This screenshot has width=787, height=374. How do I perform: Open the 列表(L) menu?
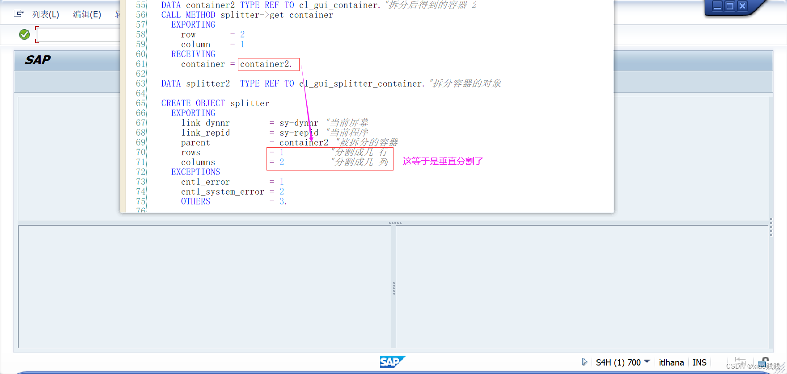[46, 14]
